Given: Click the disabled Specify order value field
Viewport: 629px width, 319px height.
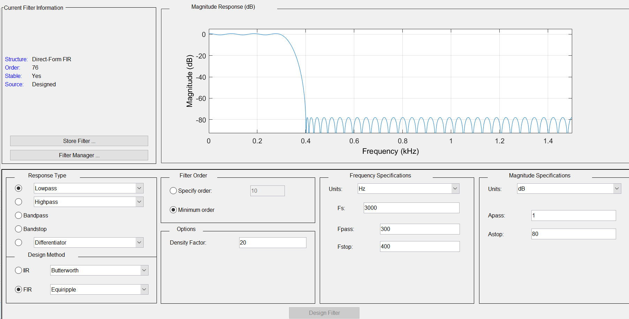Looking at the screenshot, I should 267,191.
